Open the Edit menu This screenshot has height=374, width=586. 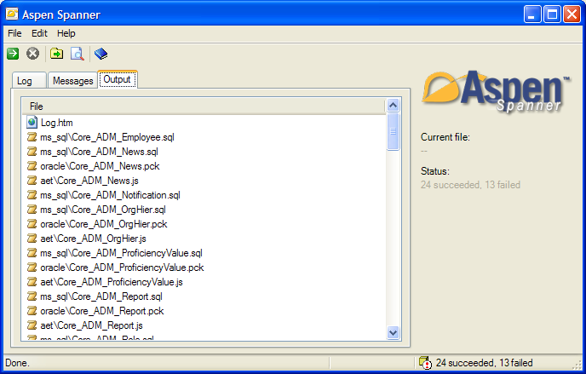(x=40, y=33)
